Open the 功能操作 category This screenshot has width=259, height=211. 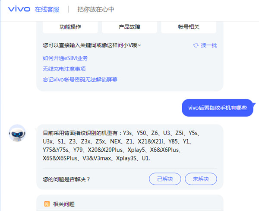tap(70, 27)
